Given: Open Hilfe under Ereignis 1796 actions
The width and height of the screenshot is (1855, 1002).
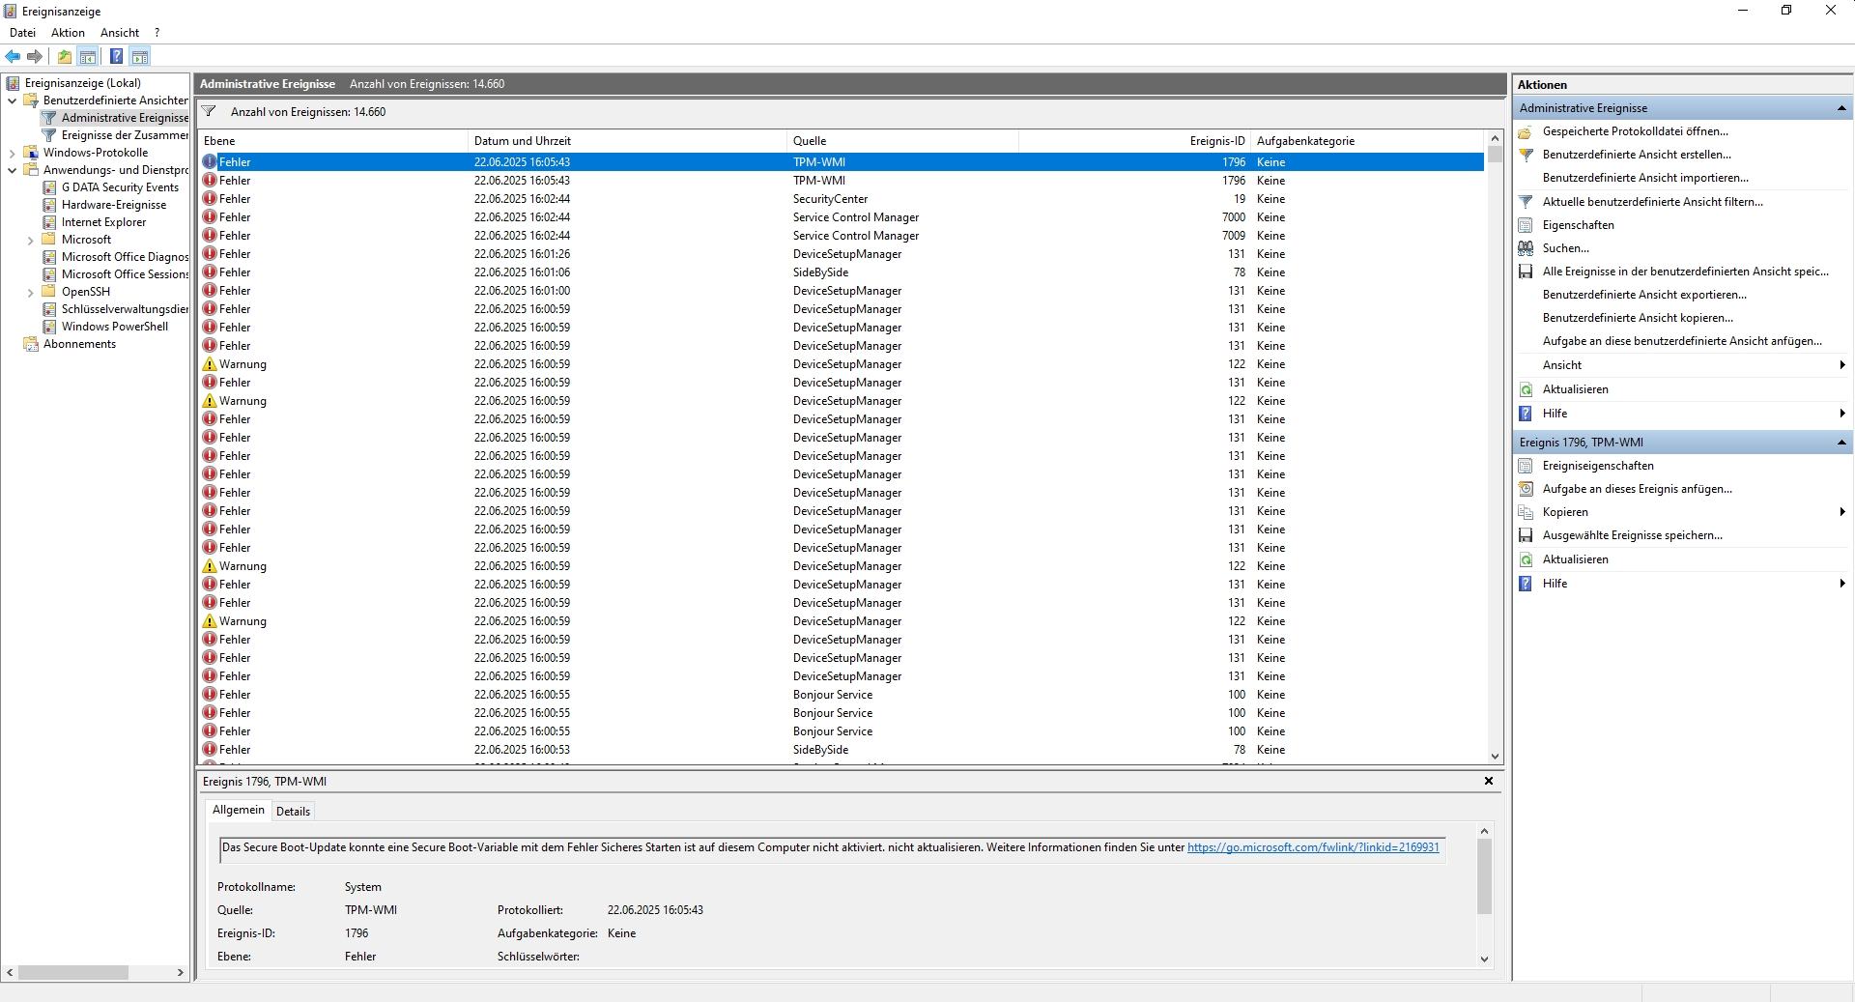Looking at the screenshot, I should (x=1555, y=584).
